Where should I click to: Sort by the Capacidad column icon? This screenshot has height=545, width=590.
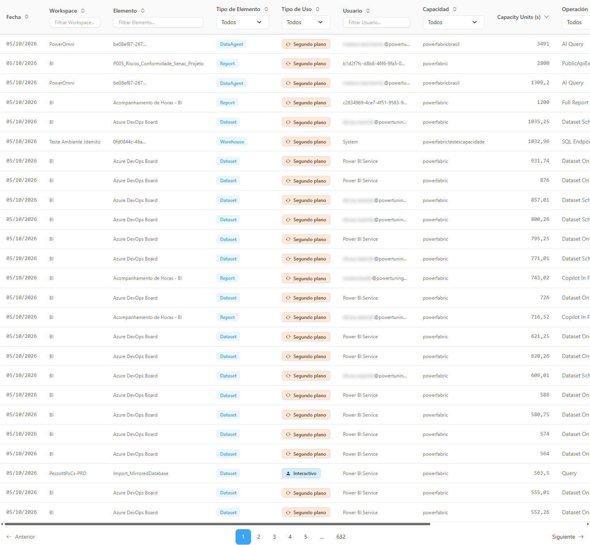(455, 9)
